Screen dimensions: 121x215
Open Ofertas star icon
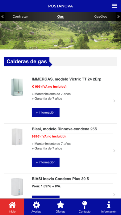[x=60, y=205]
